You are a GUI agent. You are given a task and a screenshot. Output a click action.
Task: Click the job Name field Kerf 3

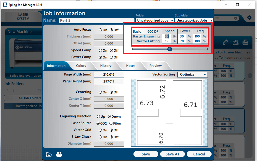97,21
